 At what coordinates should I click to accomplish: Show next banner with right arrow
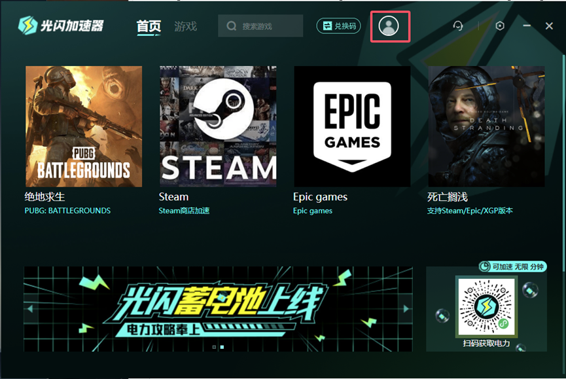(x=406, y=309)
